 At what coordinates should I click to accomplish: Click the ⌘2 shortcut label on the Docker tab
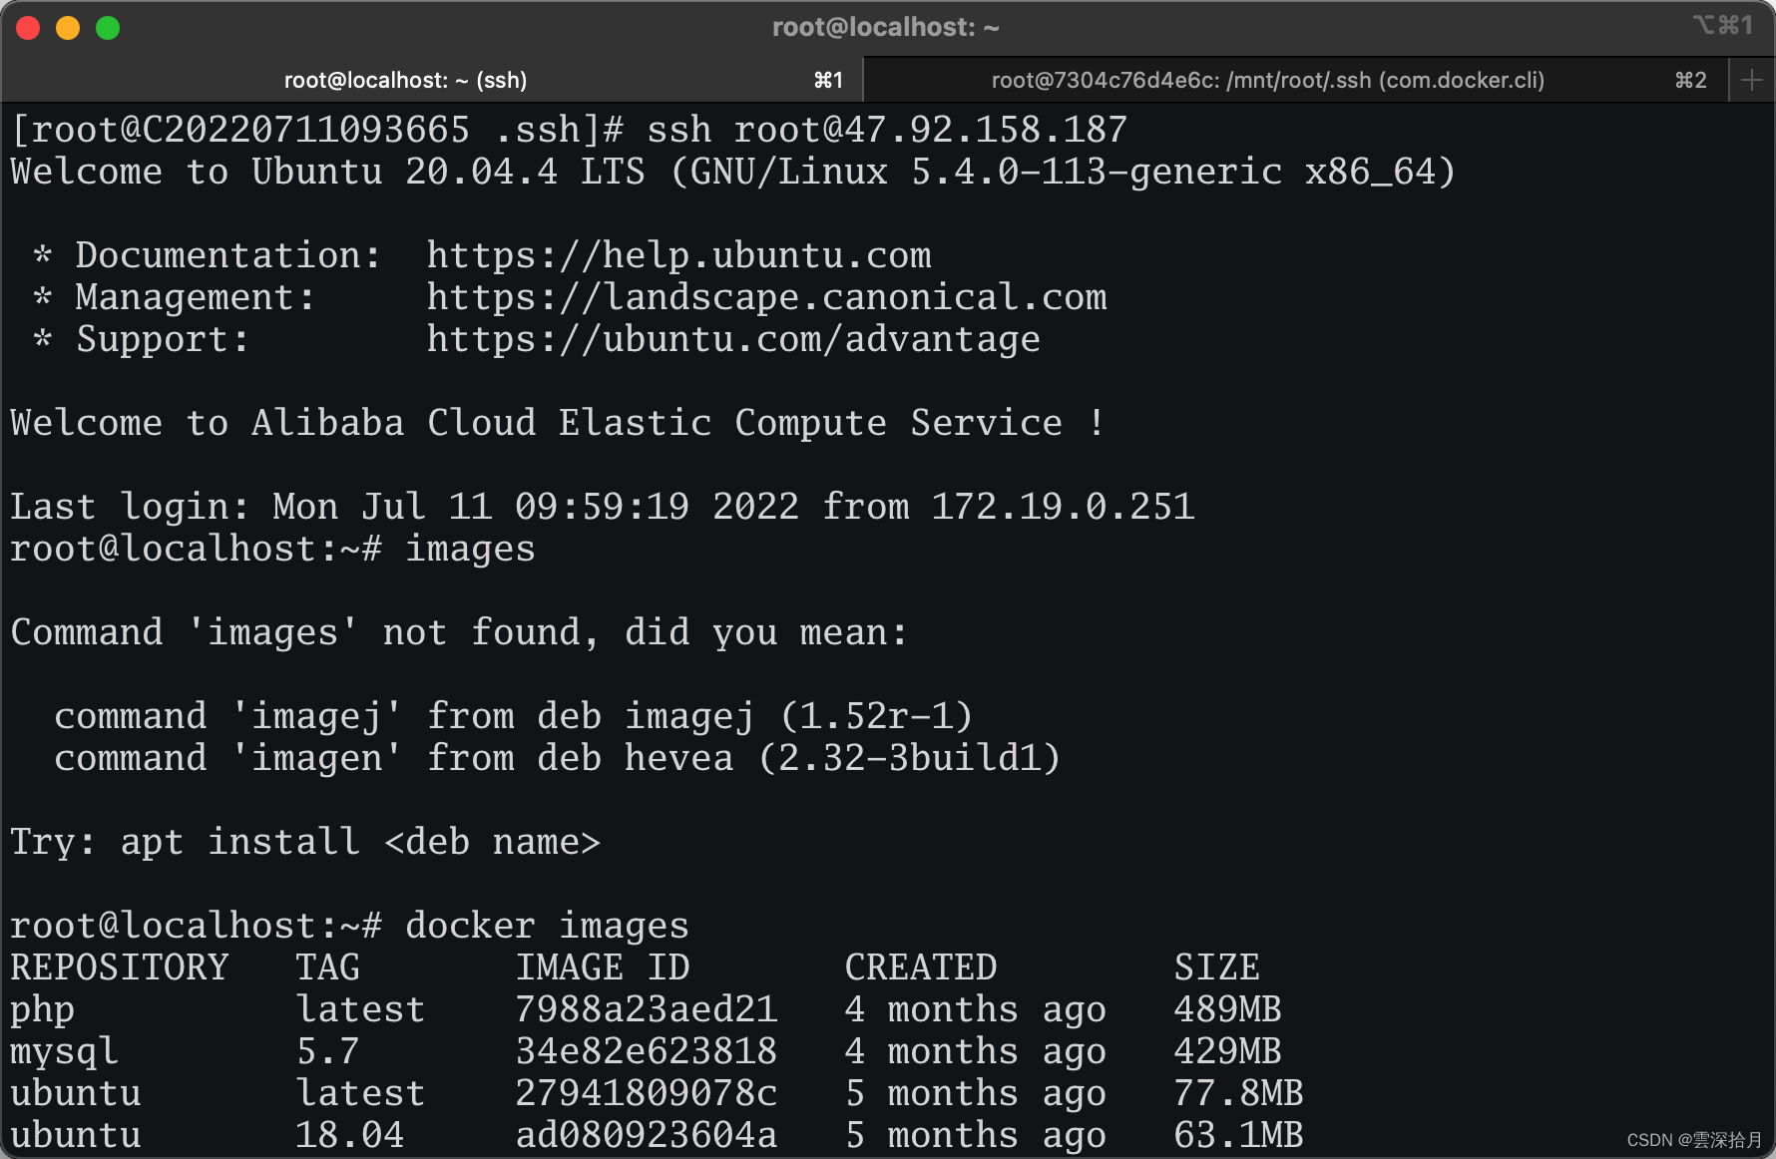1690,80
